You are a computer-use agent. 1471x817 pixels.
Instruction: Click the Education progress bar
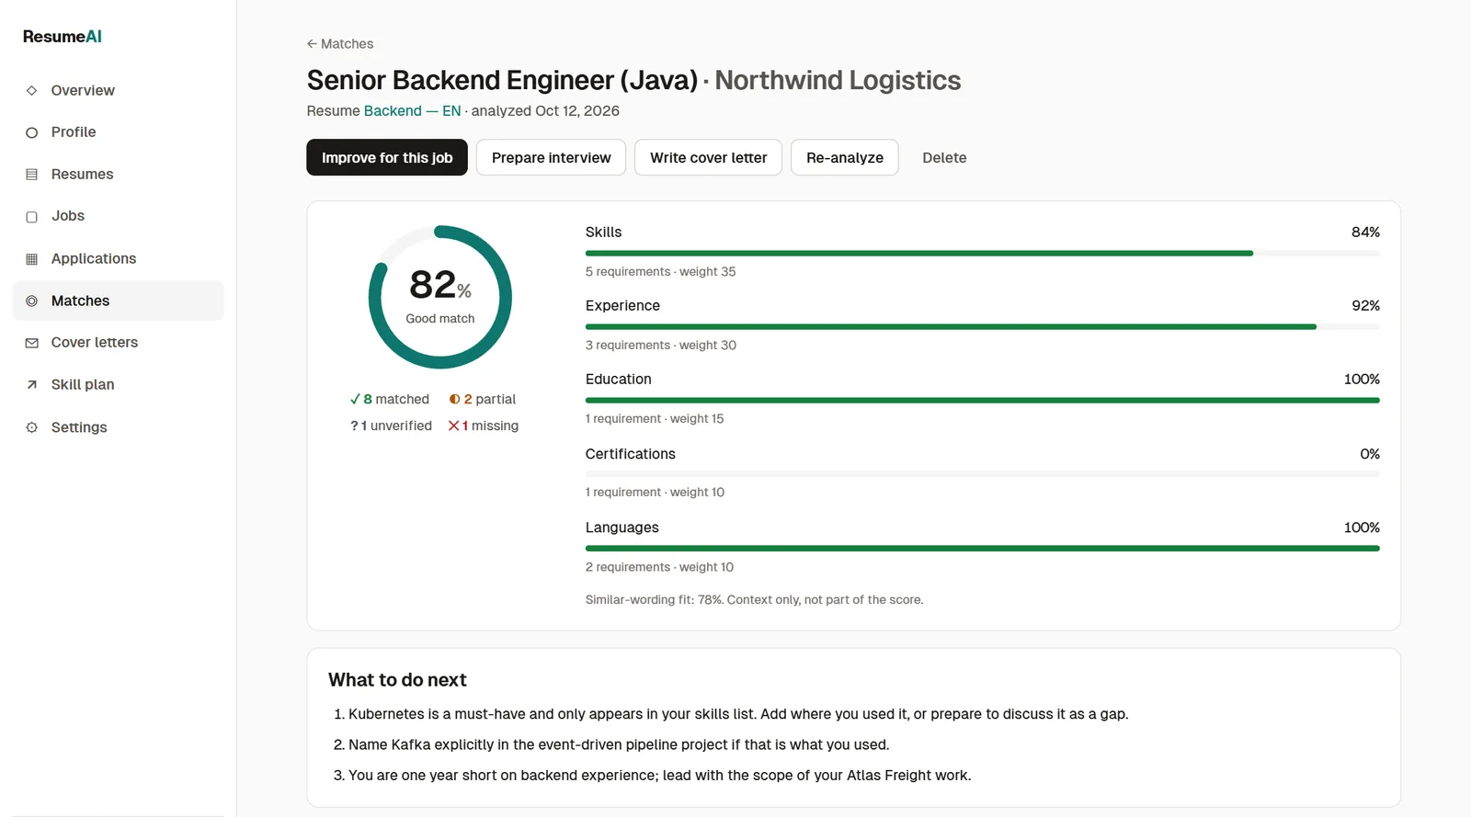tap(982, 400)
